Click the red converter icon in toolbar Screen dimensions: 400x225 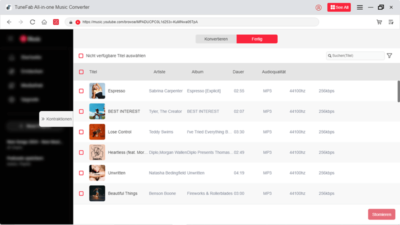coord(56,22)
